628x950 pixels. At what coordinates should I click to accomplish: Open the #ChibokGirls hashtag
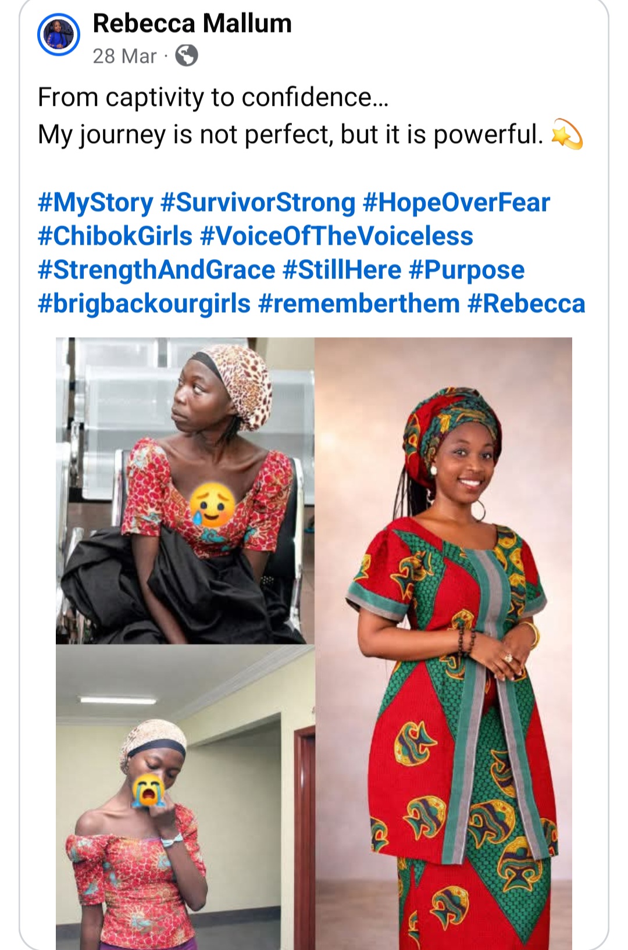coord(115,236)
